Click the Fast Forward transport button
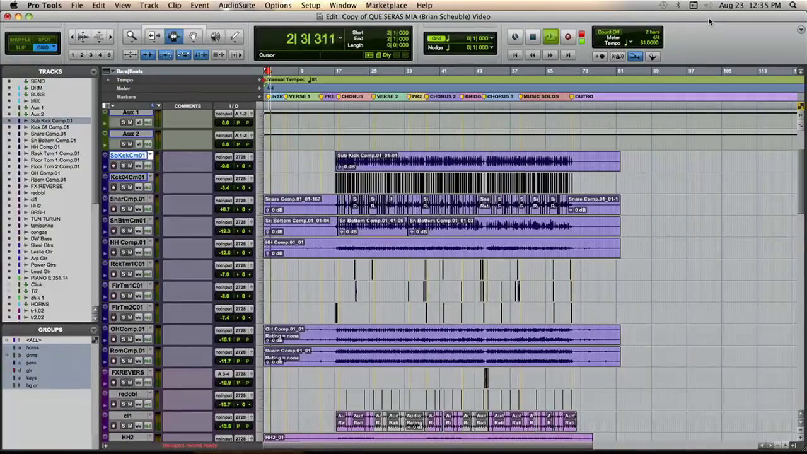The width and height of the screenshot is (807, 454). tap(550, 55)
